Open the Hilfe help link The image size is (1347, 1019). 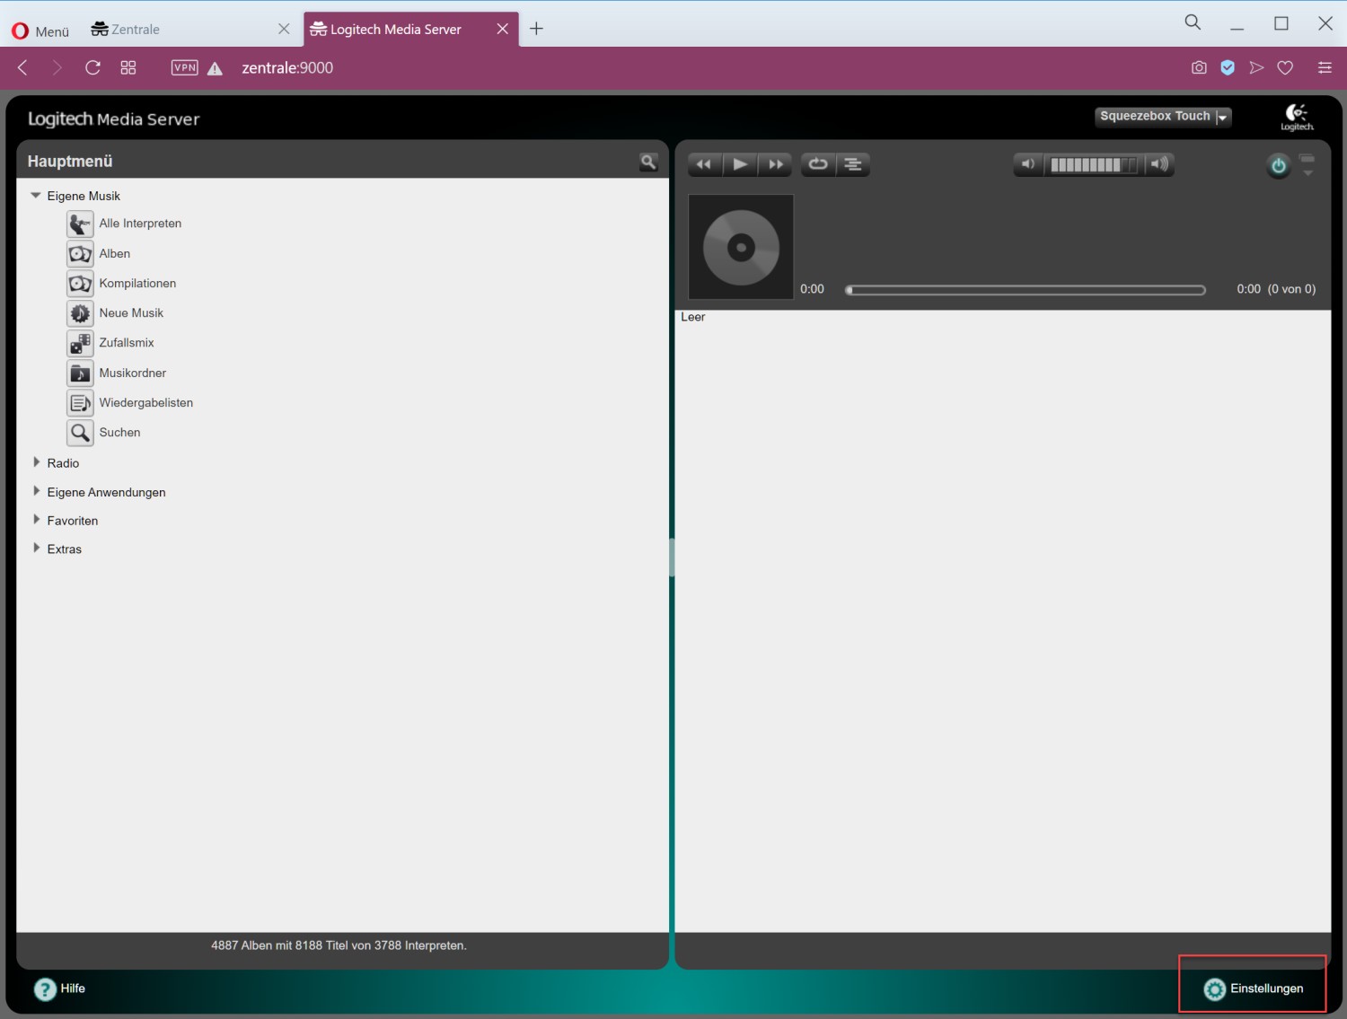click(59, 988)
